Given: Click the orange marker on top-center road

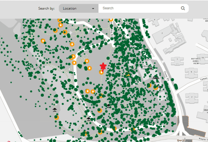Looking at the screenshot, I should coord(111,20).
